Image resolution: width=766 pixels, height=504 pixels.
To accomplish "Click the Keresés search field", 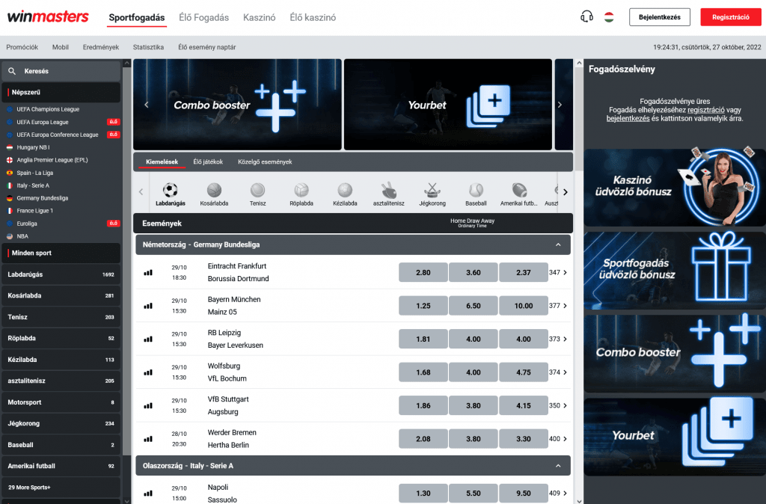I will tap(61, 71).
